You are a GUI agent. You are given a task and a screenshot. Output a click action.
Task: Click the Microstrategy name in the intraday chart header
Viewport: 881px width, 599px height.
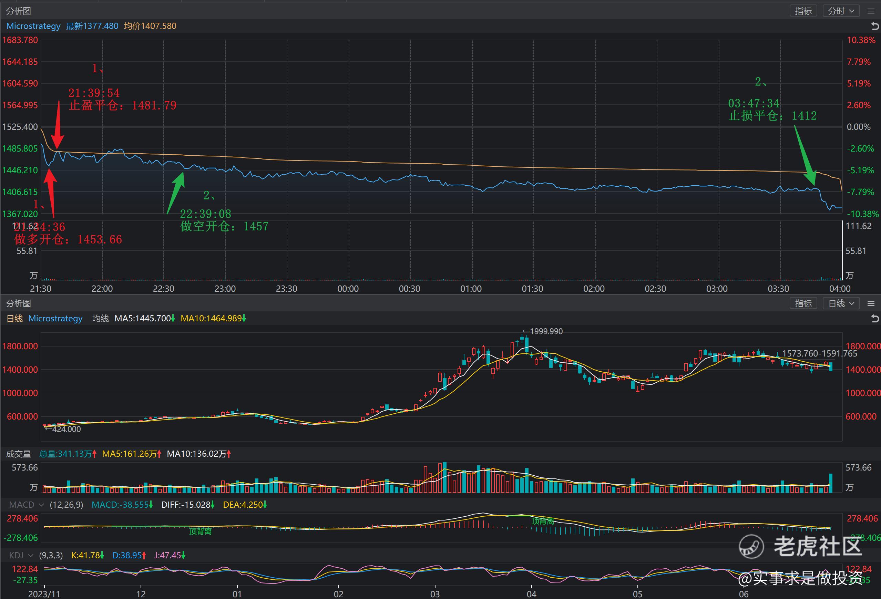33,26
